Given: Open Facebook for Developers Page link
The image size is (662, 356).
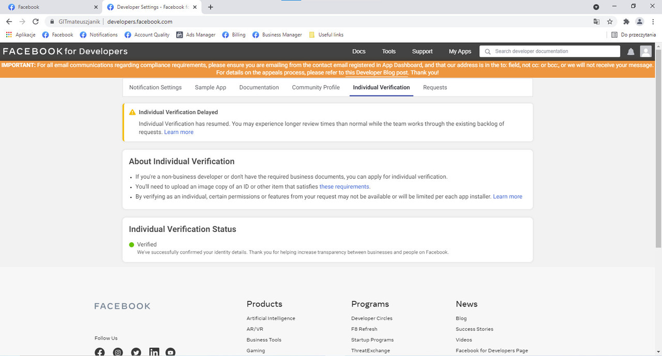Looking at the screenshot, I should pyautogui.click(x=492, y=350).
